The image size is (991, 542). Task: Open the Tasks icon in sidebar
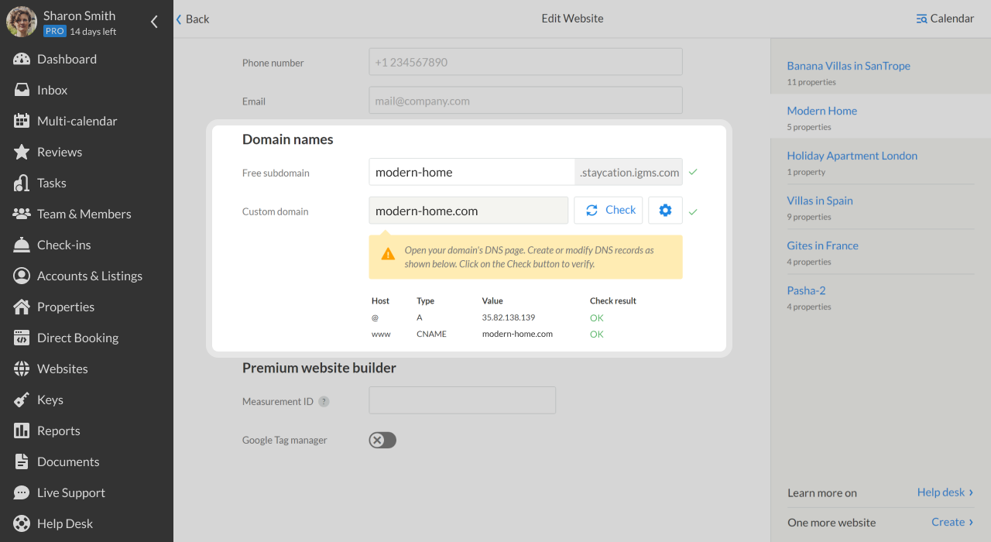tap(22, 183)
